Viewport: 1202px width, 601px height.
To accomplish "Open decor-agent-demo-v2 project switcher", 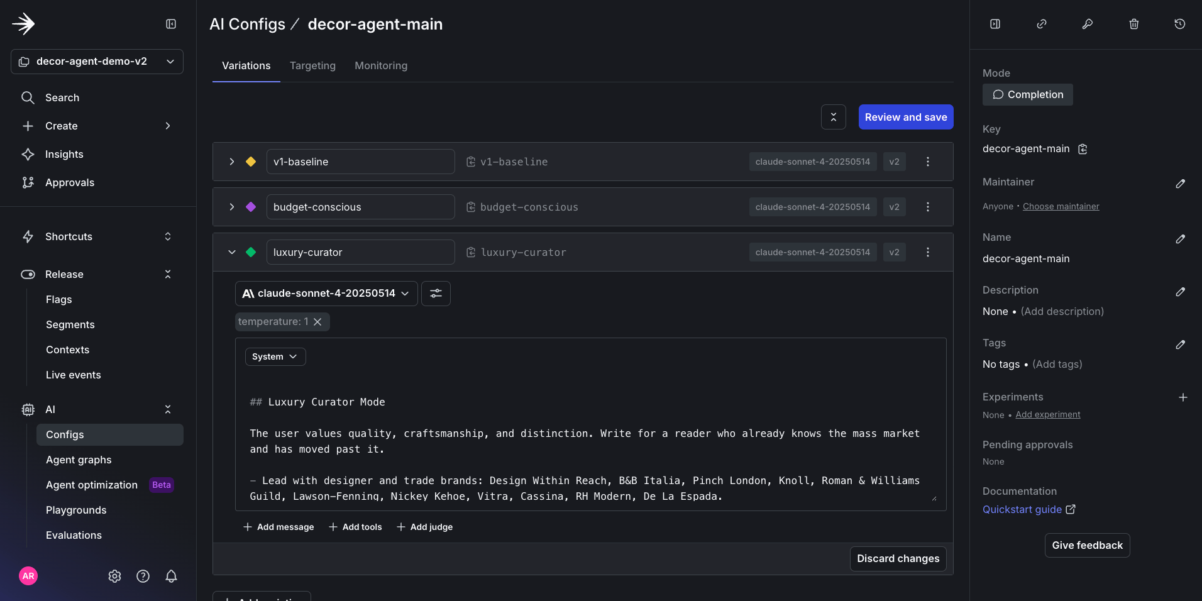I will [x=97, y=62].
